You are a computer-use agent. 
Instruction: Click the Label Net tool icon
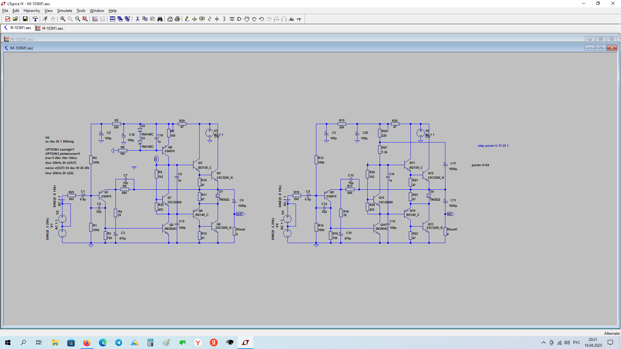(202, 19)
